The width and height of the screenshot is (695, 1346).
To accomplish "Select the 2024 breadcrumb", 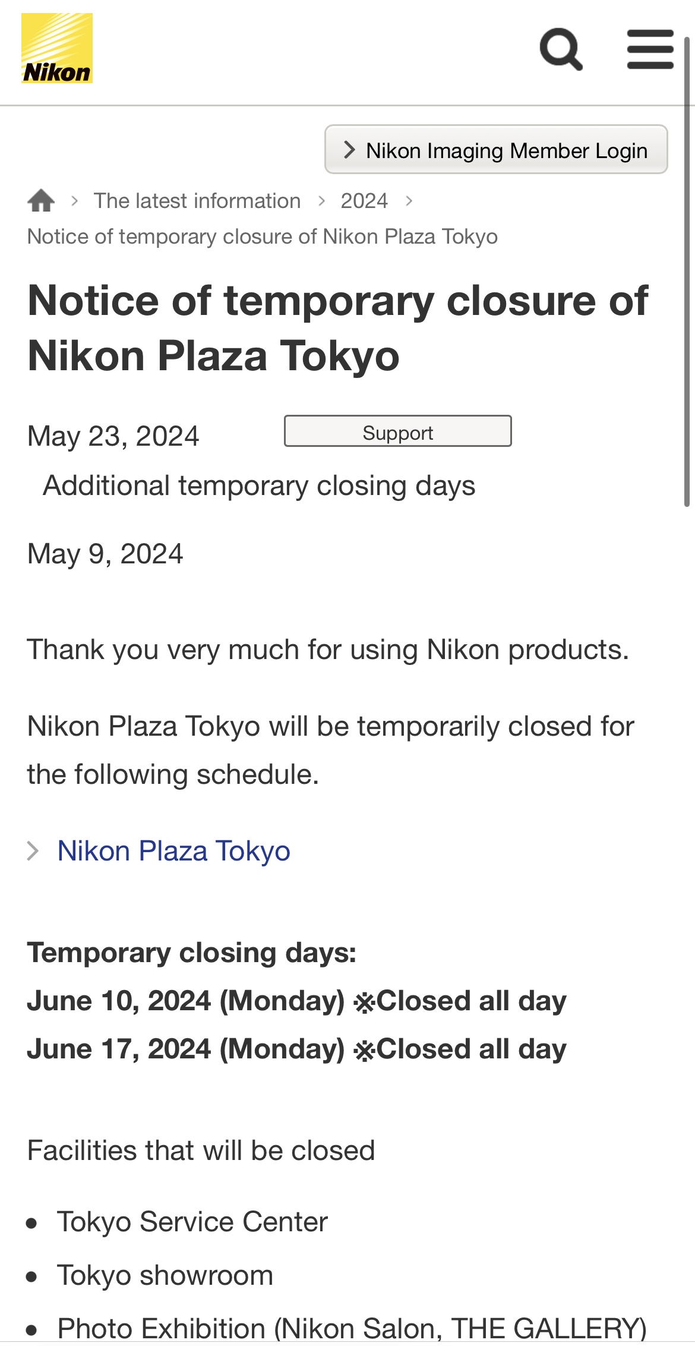I will (x=364, y=201).
